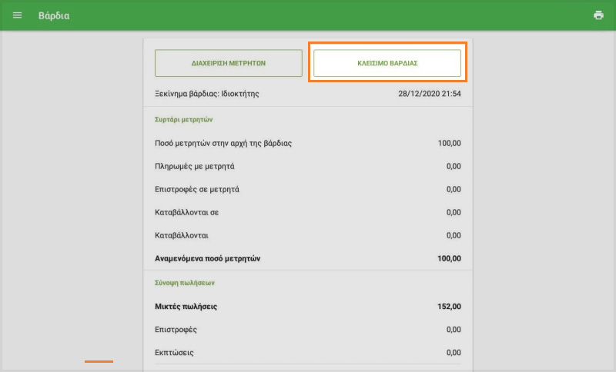616x372 pixels.
Task: Click the Συρτάρι μετρητών section heading
Action: click(x=184, y=120)
